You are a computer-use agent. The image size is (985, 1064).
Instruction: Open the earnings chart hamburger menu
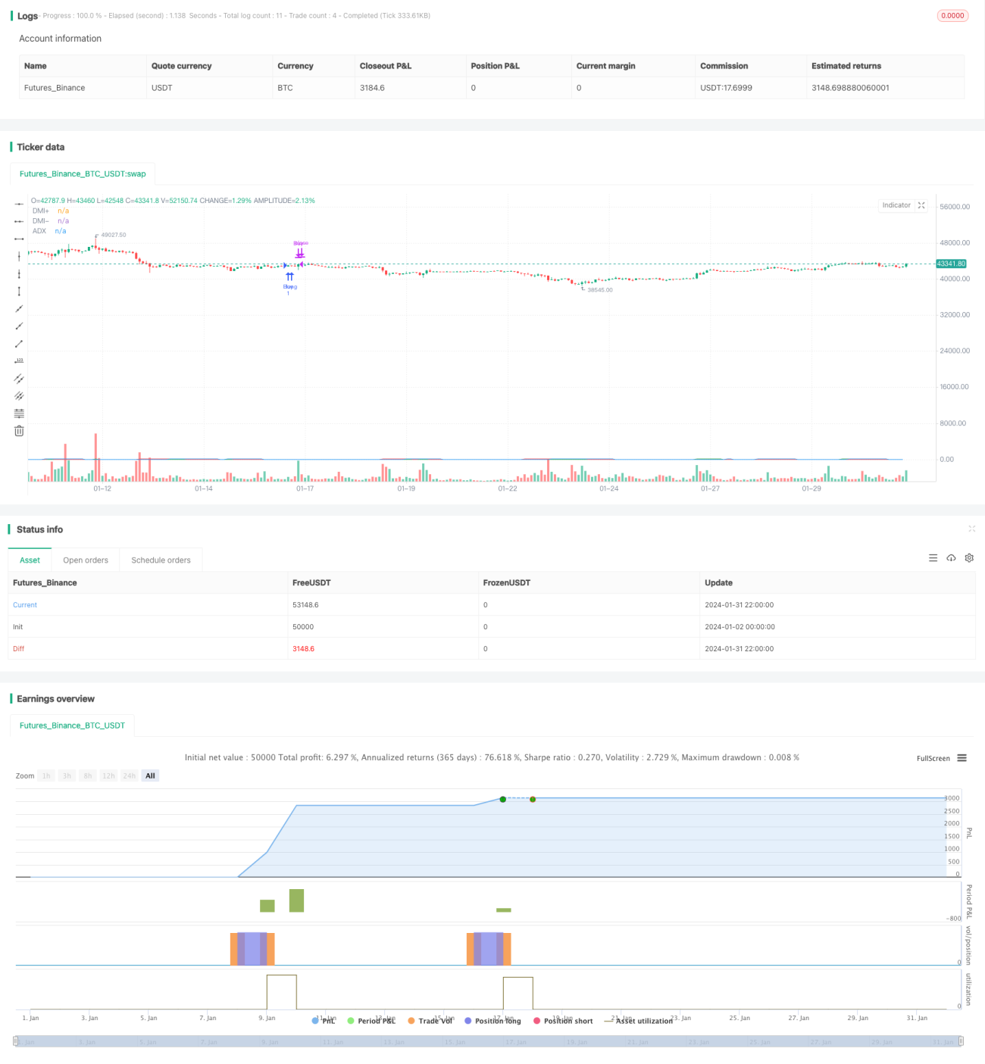(962, 758)
